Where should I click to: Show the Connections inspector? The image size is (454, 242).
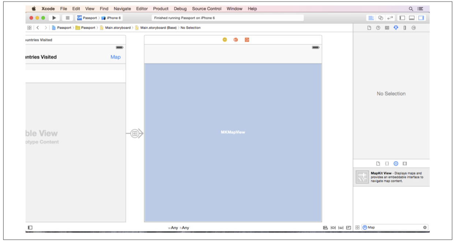click(x=414, y=28)
